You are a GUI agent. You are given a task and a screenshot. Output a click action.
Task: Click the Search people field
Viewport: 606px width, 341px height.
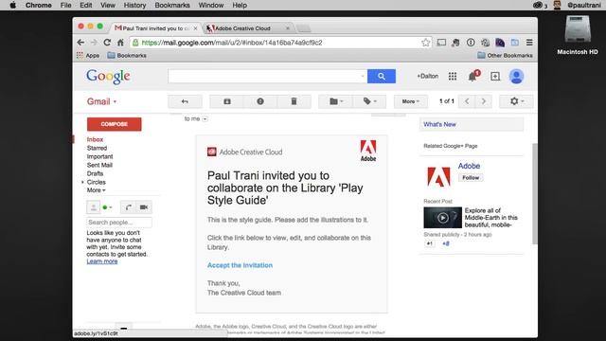click(119, 223)
